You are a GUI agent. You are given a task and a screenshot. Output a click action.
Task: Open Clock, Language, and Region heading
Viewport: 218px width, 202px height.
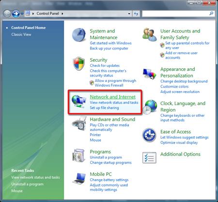183,107
